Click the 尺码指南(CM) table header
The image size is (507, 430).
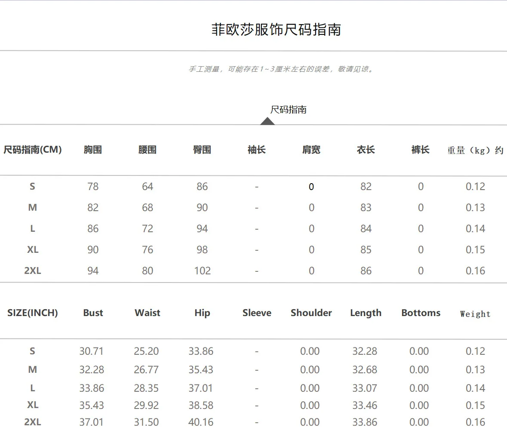[x=33, y=150]
